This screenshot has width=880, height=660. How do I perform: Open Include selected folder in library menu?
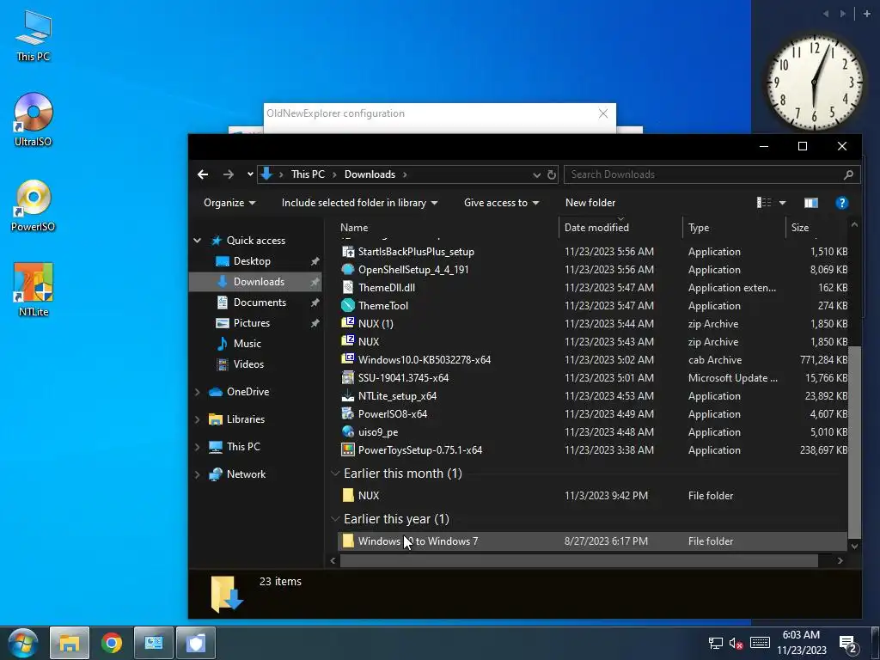(359, 203)
